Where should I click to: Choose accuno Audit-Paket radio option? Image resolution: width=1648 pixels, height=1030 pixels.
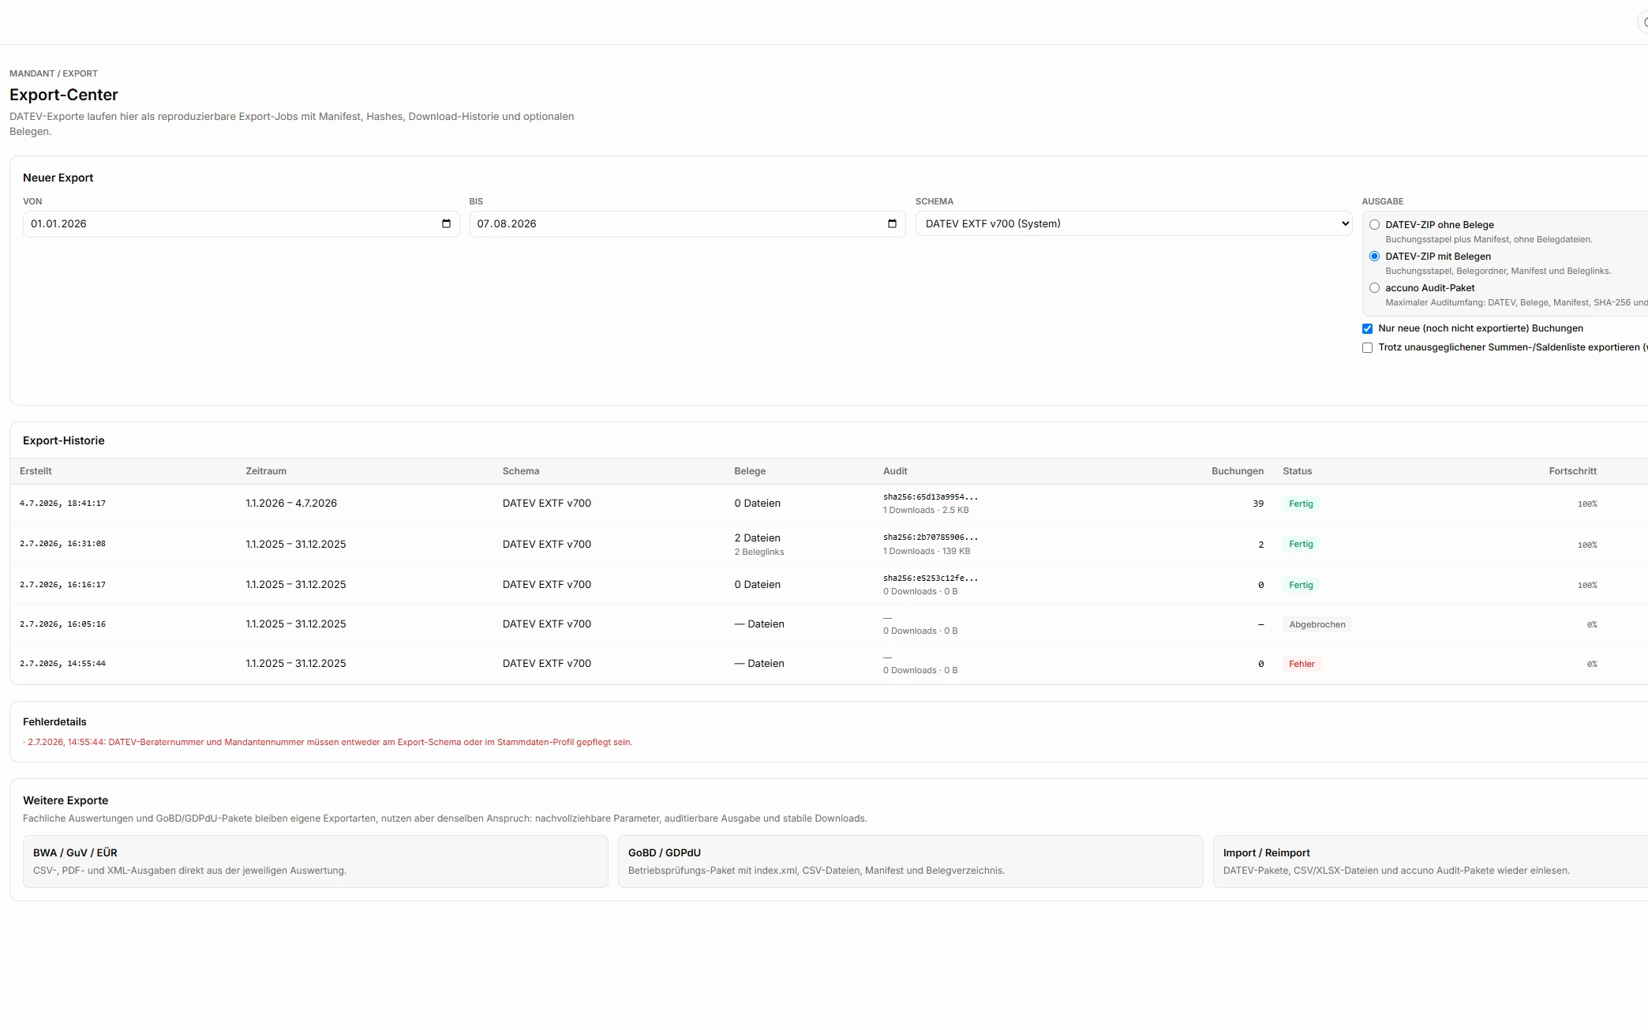point(1374,288)
